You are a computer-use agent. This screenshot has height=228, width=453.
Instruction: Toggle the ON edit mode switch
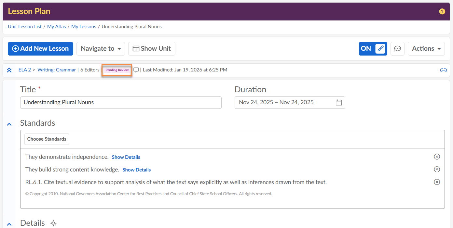373,49
